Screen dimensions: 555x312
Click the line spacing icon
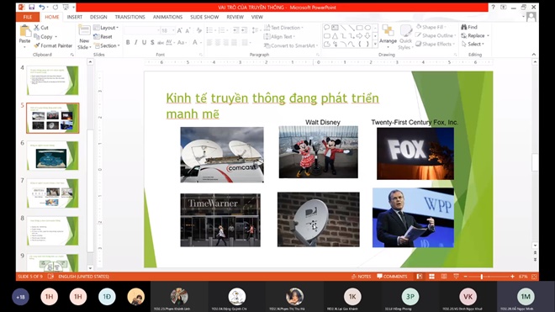point(255,30)
